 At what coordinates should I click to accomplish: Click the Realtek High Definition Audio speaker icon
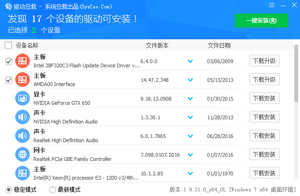click(x=22, y=136)
